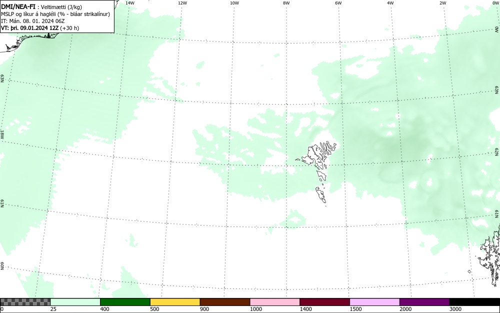Select the brown 900–1000 legend swatch
Screen dimensions: 500x313
tap(225, 302)
